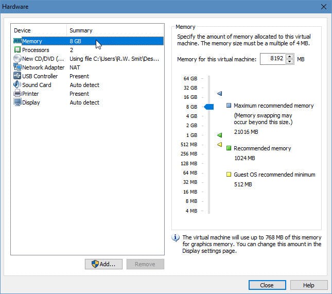Click the Present summary for Printer
Screen dimensions: 332x294
click(79, 94)
